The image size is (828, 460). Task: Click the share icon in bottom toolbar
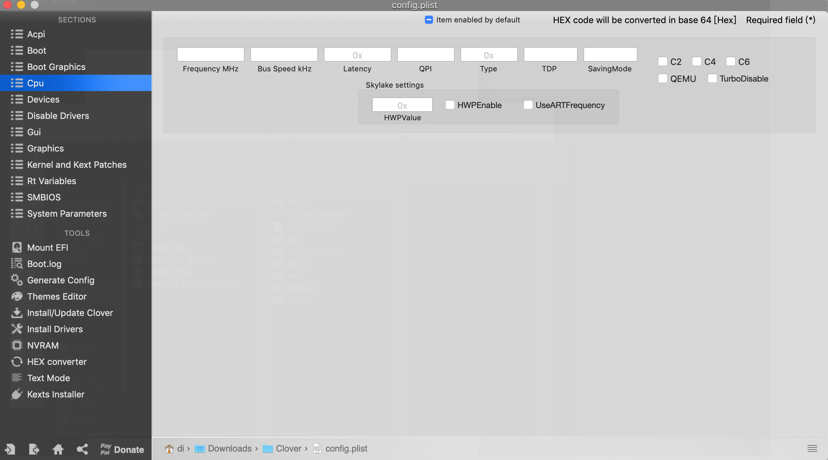point(82,449)
